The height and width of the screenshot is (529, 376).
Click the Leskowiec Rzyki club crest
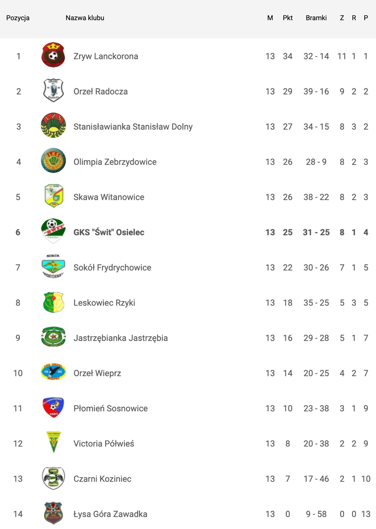coord(53,302)
